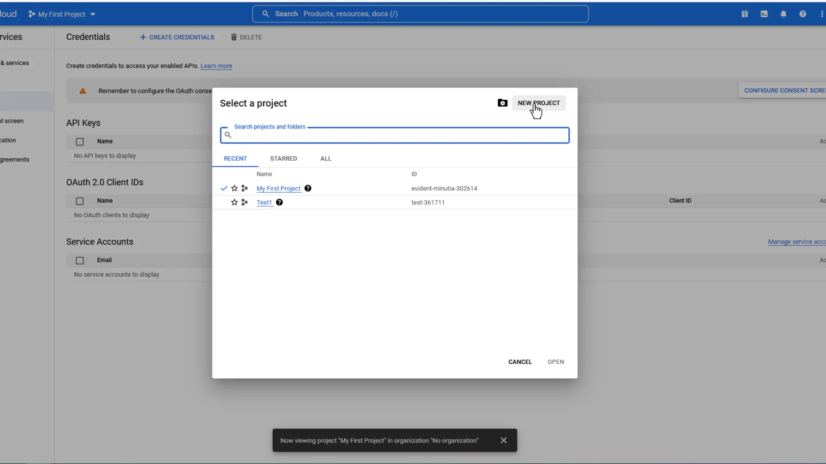Open the help question mark in header
The height and width of the screenshot is (464, 826).
coord(803,14)
